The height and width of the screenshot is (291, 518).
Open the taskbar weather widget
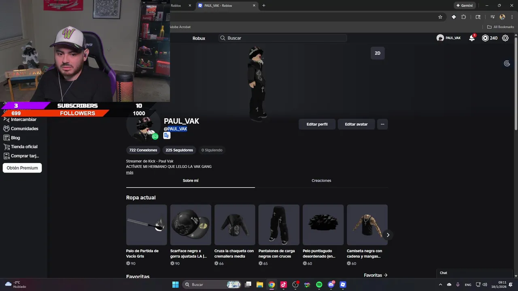(16, 285)
